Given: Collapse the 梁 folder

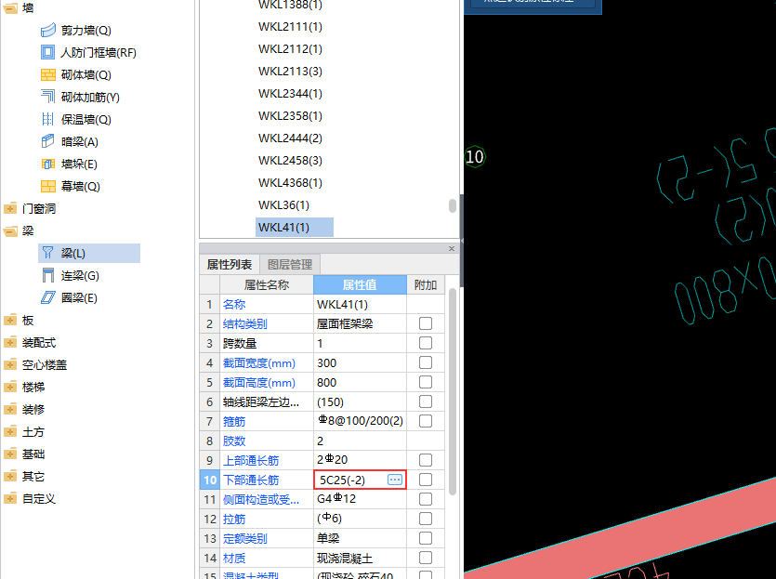Looking at the screenshot, I should click(10, 230).
